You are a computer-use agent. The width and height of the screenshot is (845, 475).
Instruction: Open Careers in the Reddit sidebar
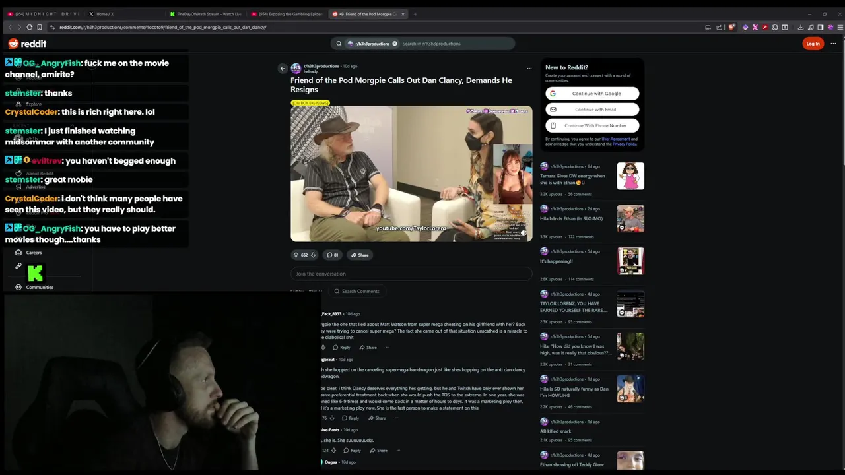34,253
